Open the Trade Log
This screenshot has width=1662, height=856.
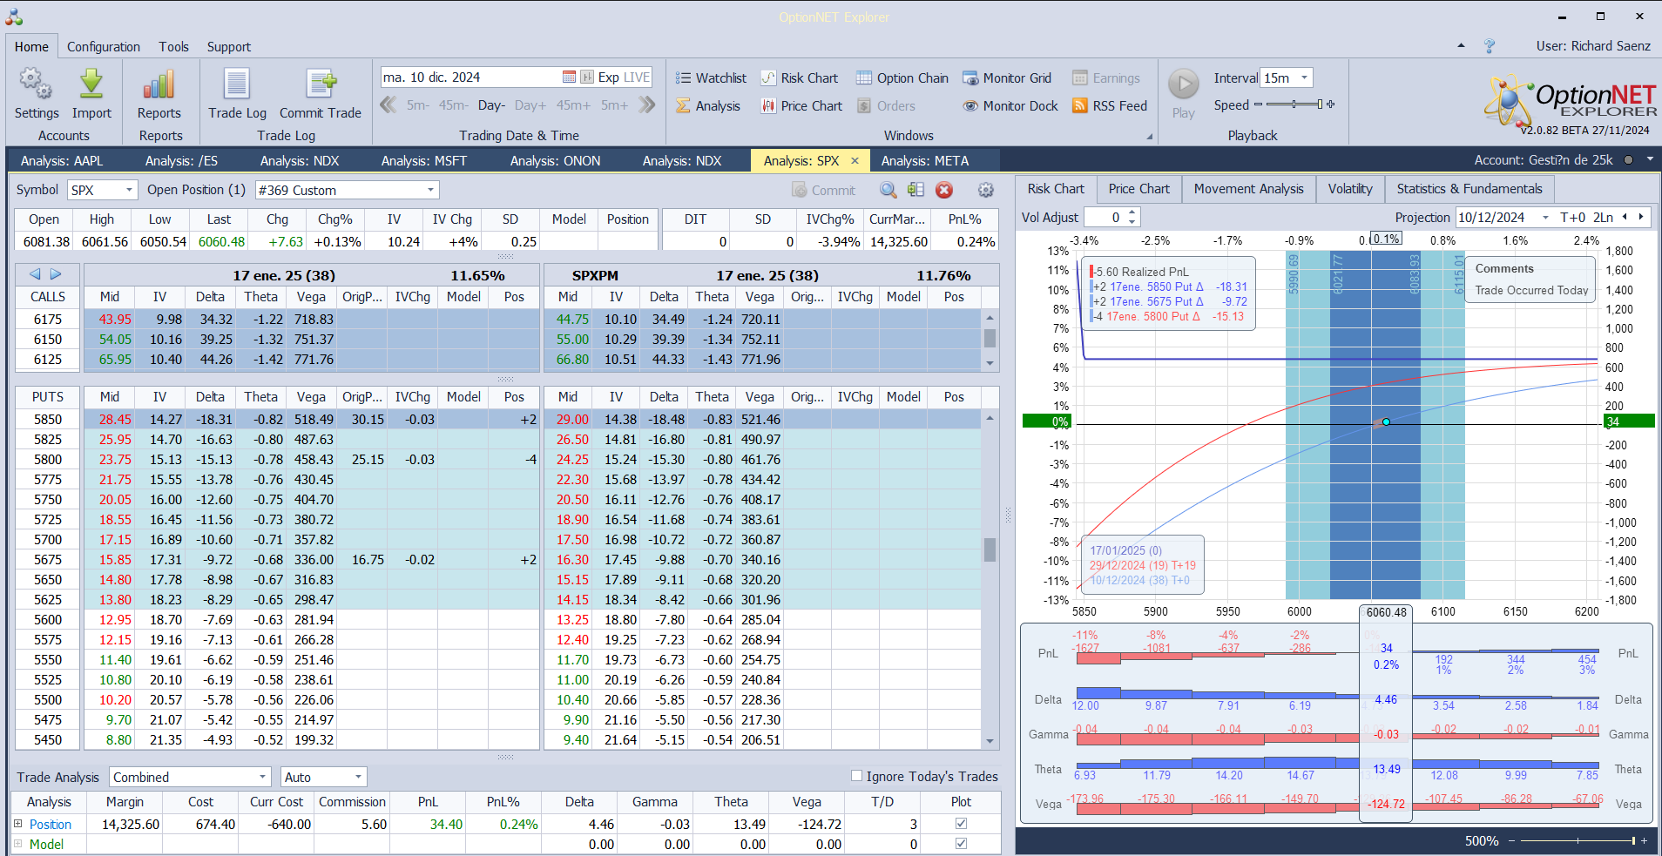point(237,94)
